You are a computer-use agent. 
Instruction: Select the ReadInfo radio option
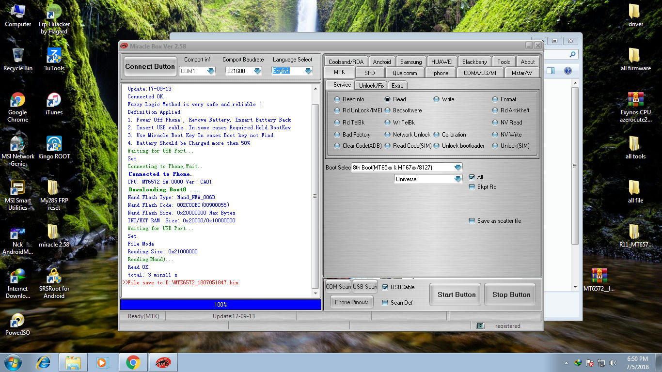point(337,99)
